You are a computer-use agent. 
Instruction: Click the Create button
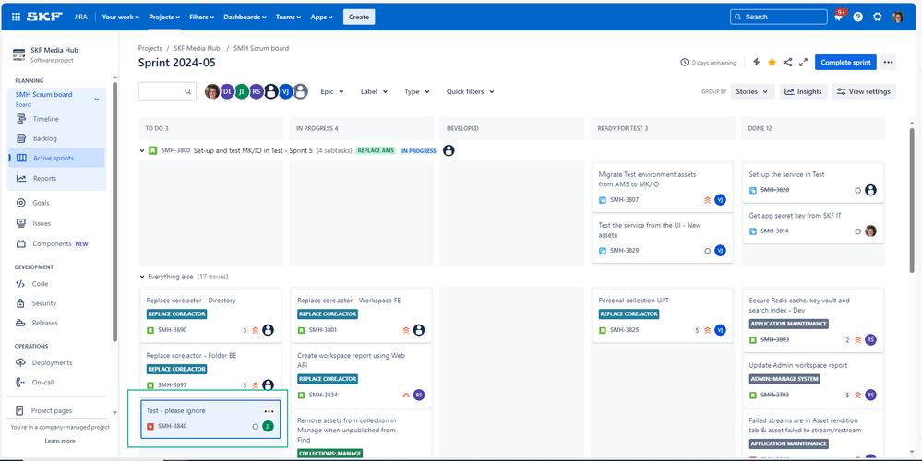tap(359, 17)
